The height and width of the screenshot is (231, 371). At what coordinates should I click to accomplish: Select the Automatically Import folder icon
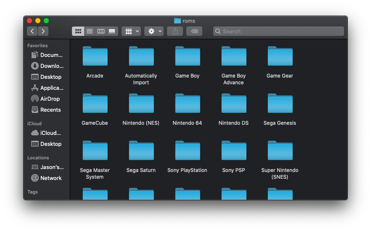click(x=141, y=56)
